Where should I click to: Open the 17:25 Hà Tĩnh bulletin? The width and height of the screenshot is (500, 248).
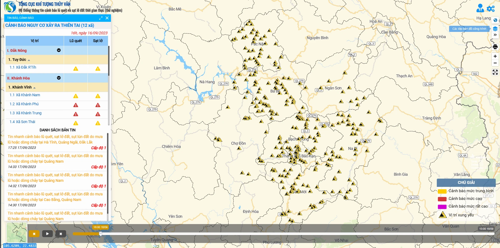click(55, 139)
